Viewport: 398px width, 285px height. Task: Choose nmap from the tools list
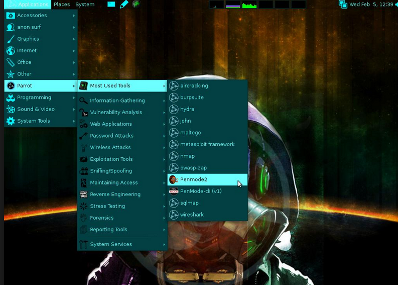[207, 156]
